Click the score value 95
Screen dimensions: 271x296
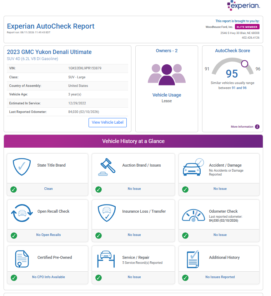(232, 74)
